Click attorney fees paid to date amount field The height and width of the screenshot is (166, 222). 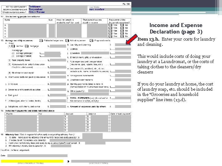(92, 136)
